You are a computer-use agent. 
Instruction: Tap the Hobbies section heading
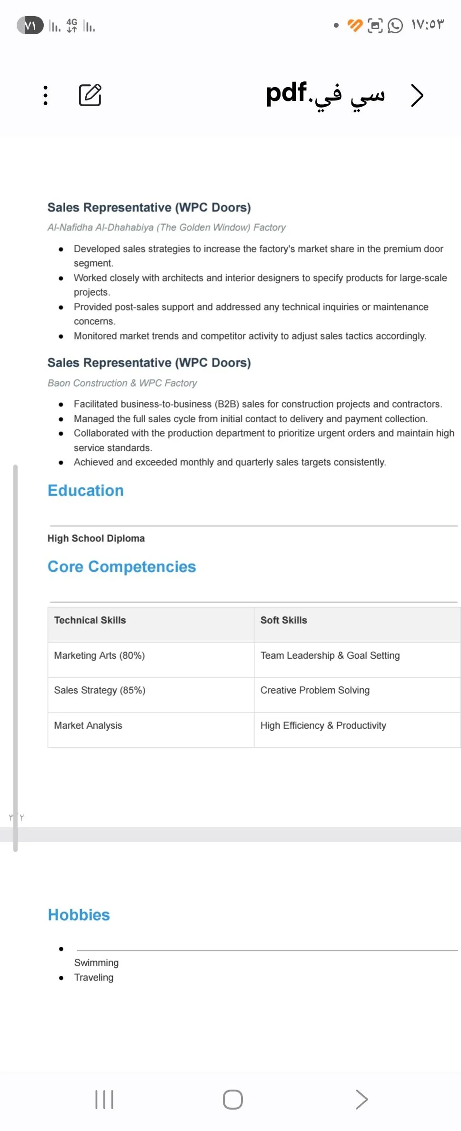point(79,914)
